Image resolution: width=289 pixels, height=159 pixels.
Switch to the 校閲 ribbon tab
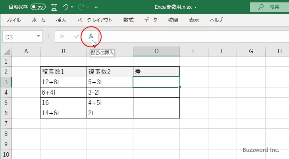(x=173, y=20)
